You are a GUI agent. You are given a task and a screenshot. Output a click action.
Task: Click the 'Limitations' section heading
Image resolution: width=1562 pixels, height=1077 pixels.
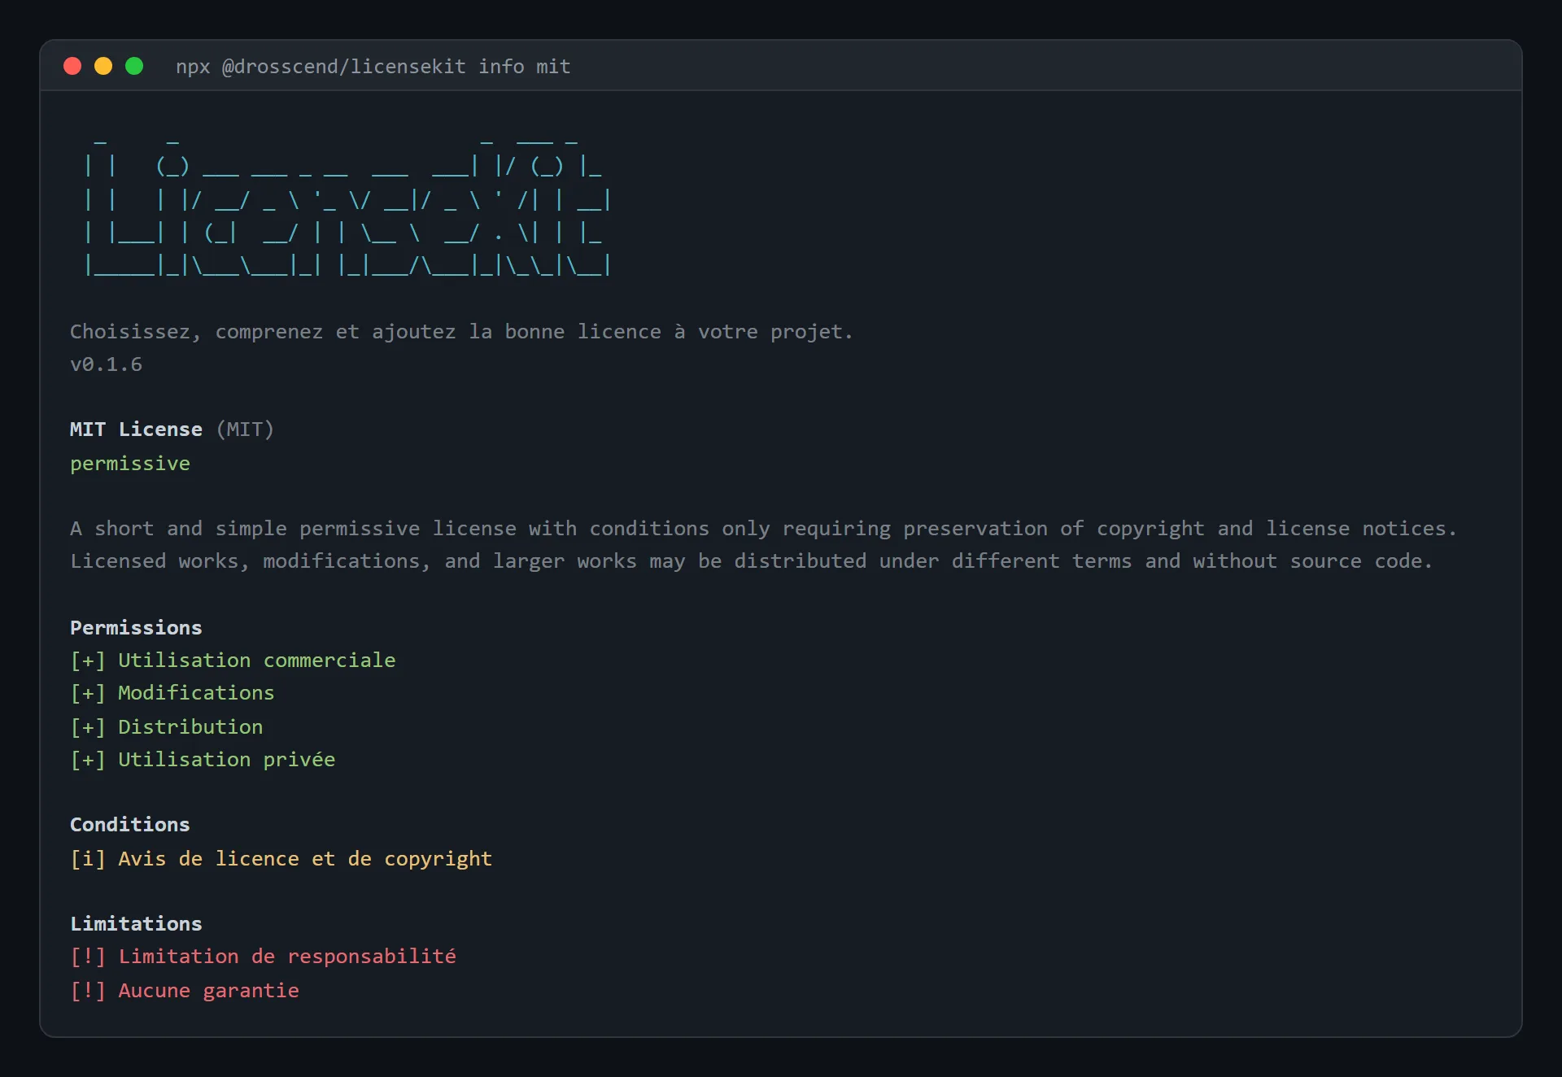[x=136, y=924]
